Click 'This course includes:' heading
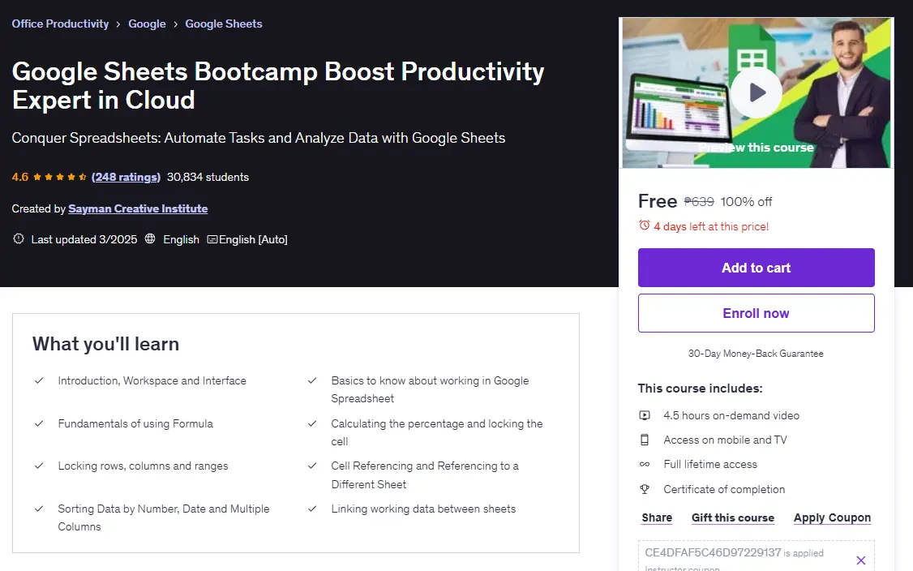 tap(700, 388)
